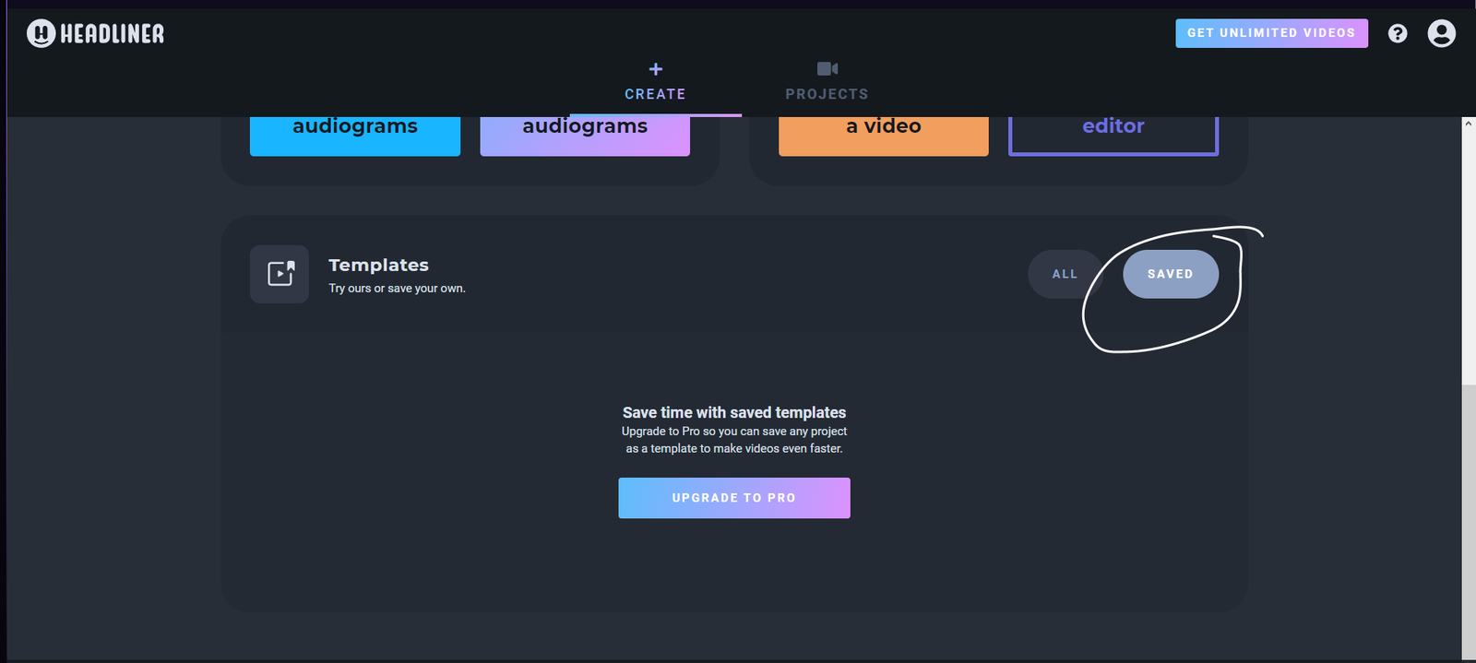Screen dimensions: 1476x663
Task: Click the plus icon above Create
Action: pyautogui.click(x=655, y=69)
